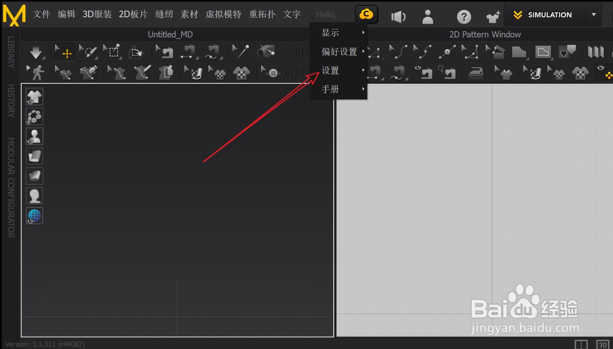Open the user account icon
Screen dimensions: 613x349
pyautogui.click(x=428, y=16)
